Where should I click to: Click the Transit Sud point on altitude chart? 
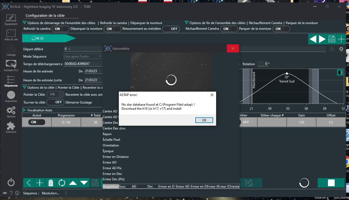pyautogui.click(x=287, y=74)
